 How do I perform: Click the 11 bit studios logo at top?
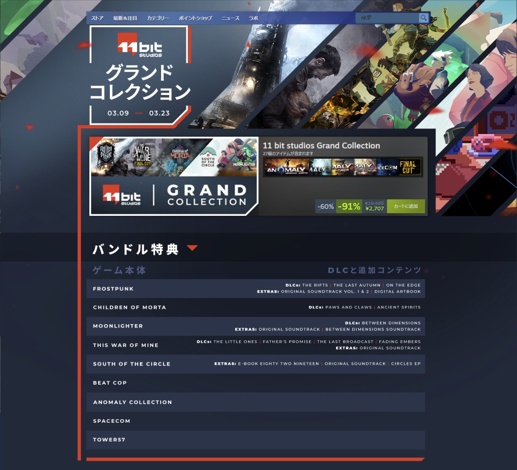tap(140, 45)
